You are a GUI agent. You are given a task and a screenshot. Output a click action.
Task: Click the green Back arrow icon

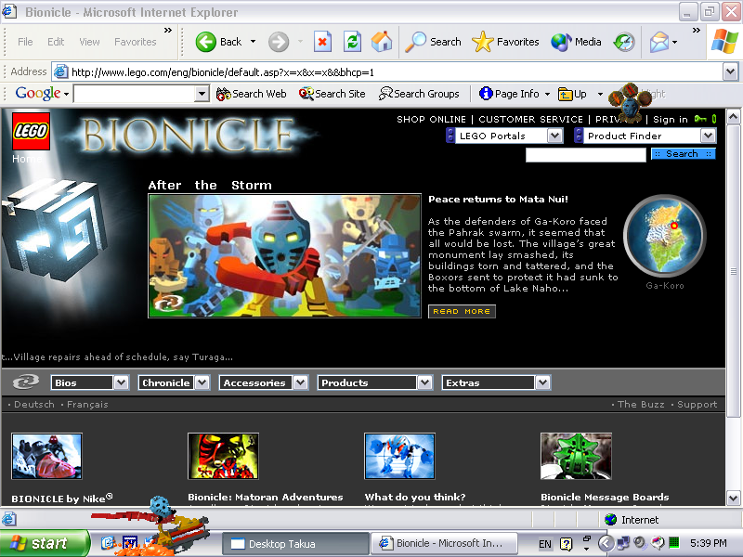(206, 42)
